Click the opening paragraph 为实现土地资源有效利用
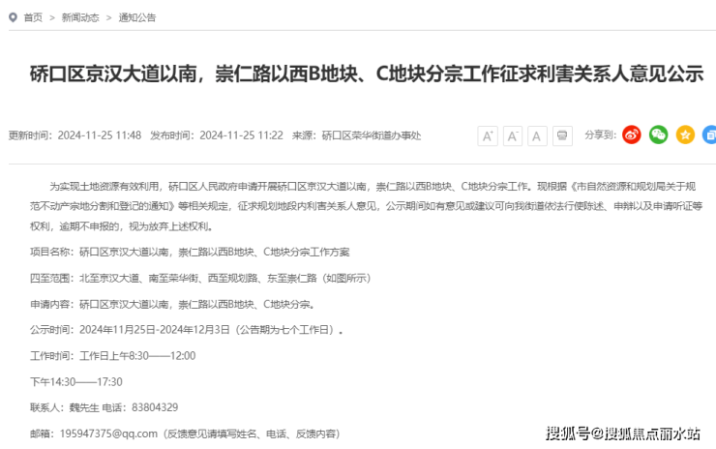Screen dimensions: 716x449 click(x=366, y=206)
